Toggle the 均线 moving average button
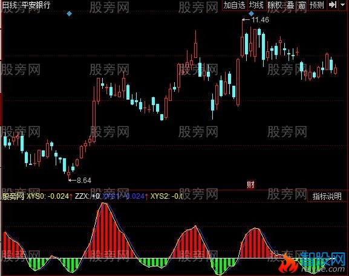Viewport: 349px width, 276px height. click(x=256, y=5)
